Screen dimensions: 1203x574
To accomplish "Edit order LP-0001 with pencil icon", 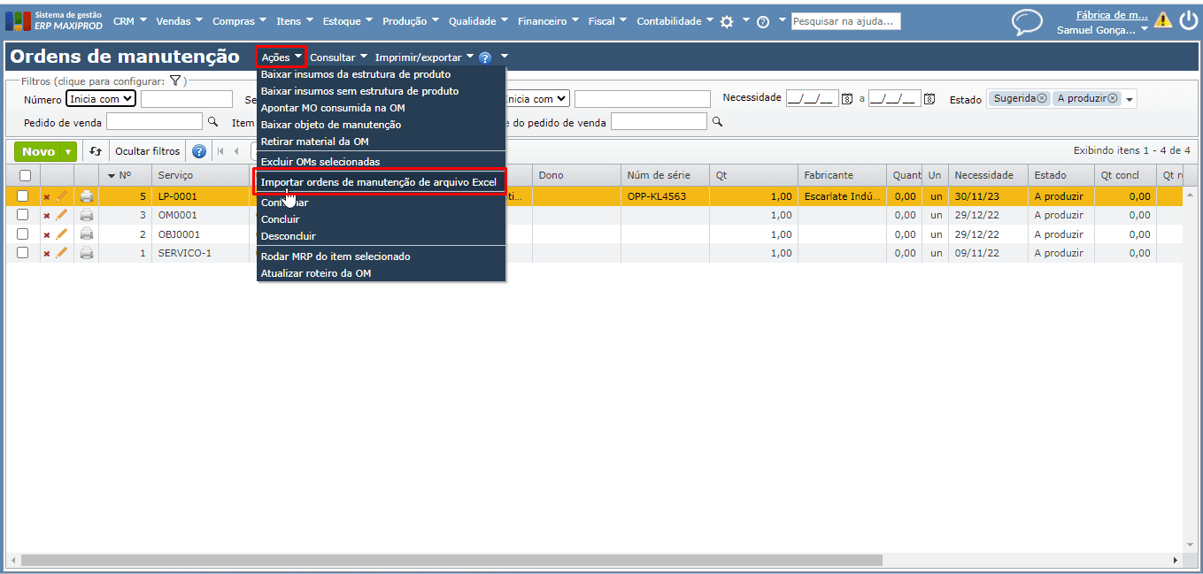I will coord(61,196).
